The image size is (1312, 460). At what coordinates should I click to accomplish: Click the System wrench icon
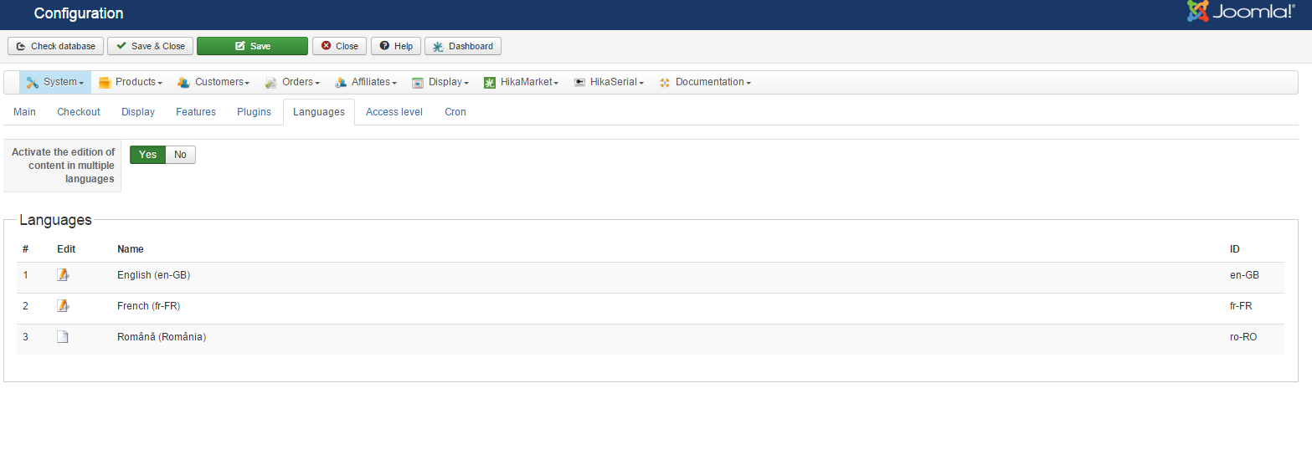[x=32, y=83]
